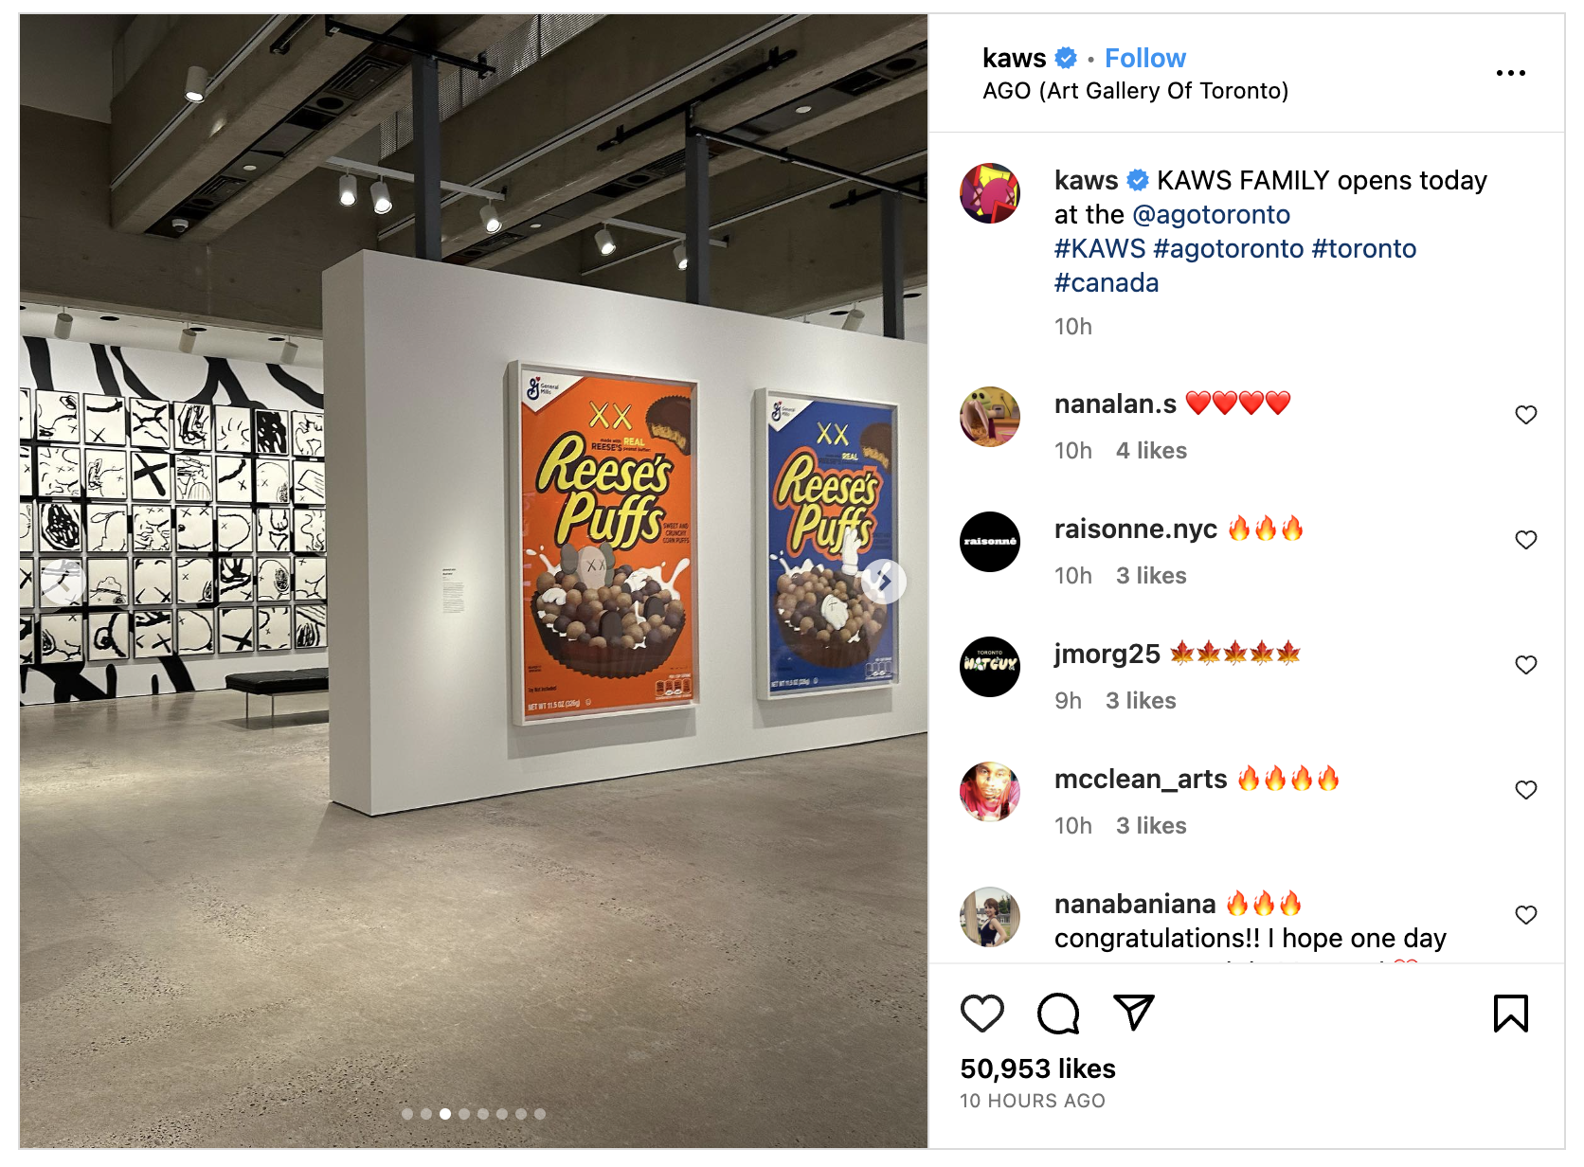The width and height of the screenshot is (1584, 1167).
Task: Like the post with the heart icon
Action: [981, 1014]
